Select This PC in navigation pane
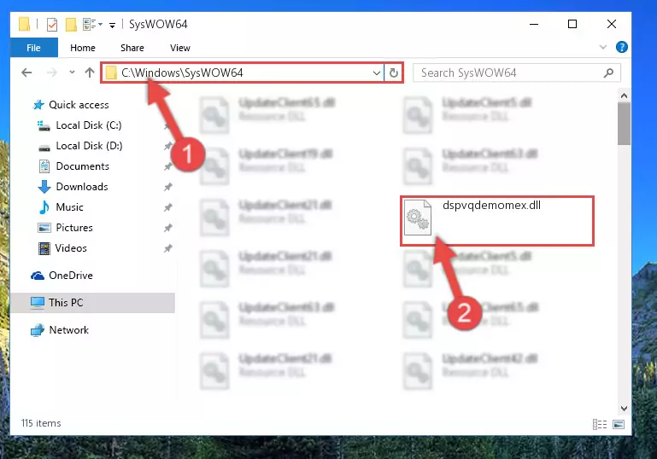657x459 pixels. pyautogui.click(x=66, y=303)
